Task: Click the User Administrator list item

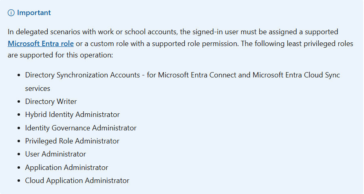Action: pyautogui.click(x=55, y=154)
